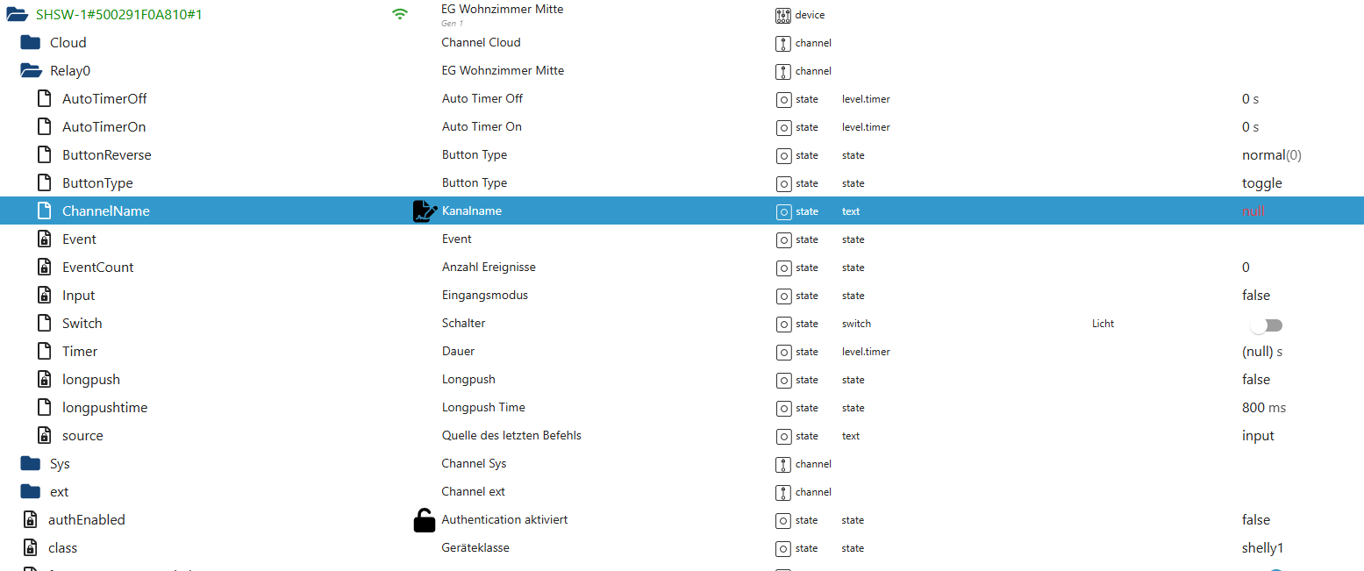Toggle the Schalter switch on
The height and width of the screenshot is (571, 1364).
(1267, 325)
